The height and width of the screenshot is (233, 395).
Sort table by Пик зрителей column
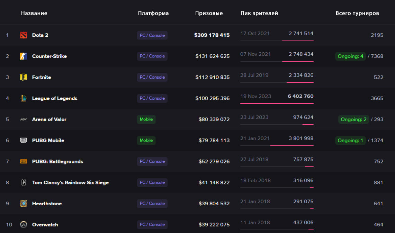[259, 13]
